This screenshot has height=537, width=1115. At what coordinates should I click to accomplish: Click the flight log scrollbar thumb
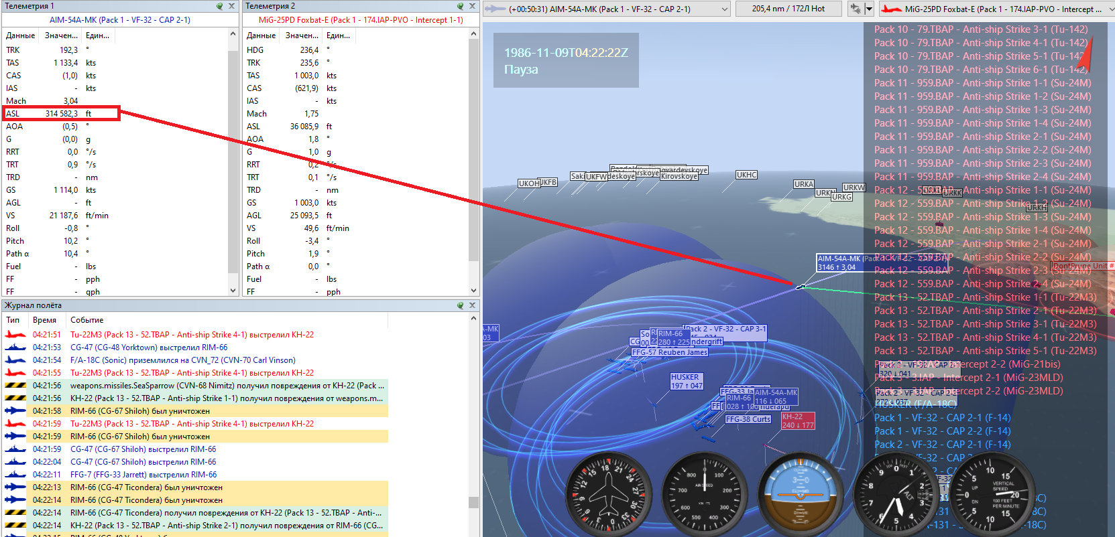coord(473,502)
